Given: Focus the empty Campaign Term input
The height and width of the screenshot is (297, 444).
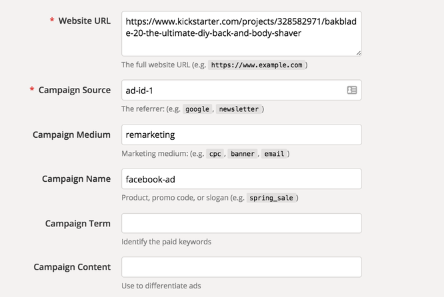Looking at the screenshot, I should tap(241, 223).
